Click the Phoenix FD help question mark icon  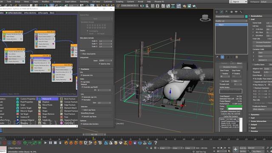click(156, 143)
